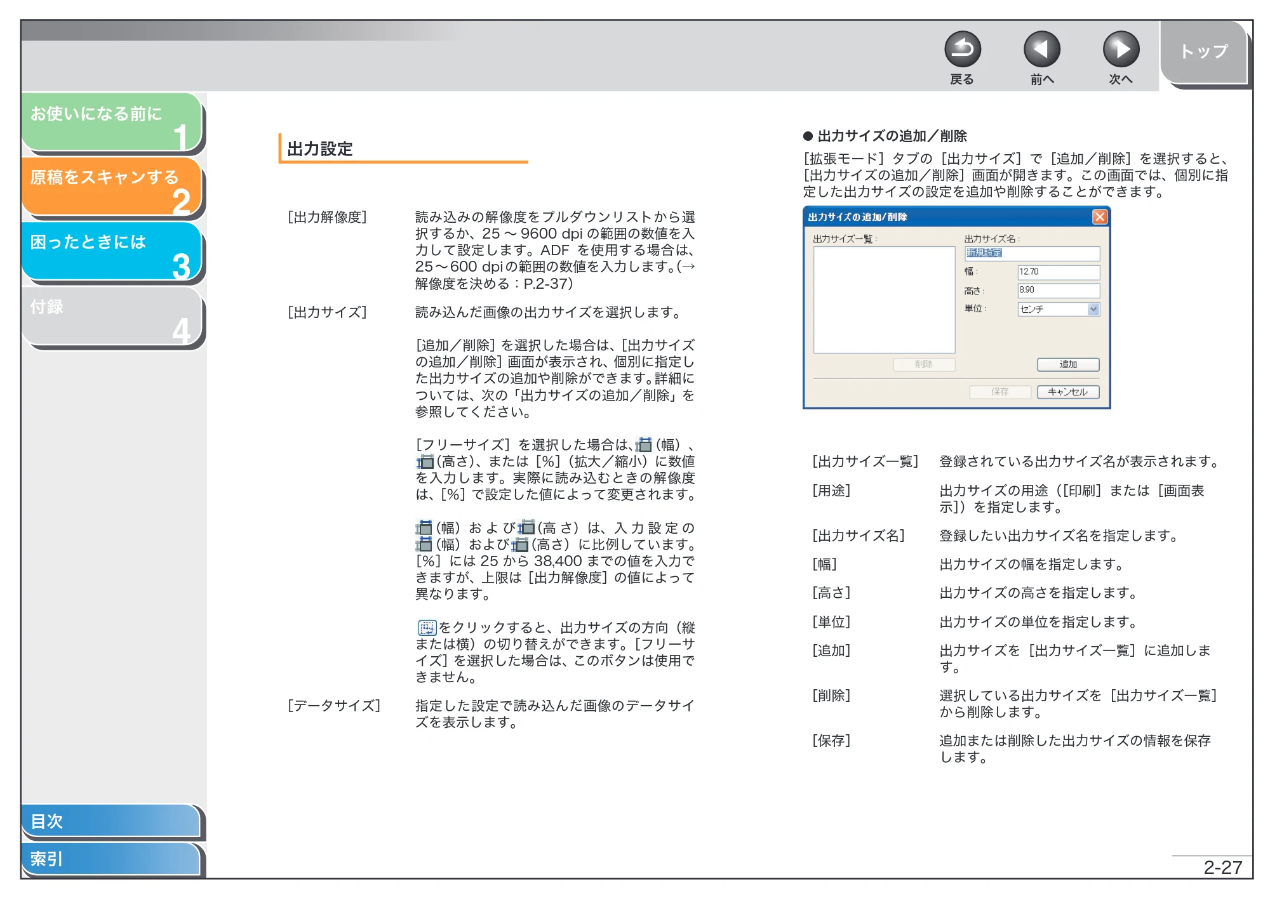This screenshot has height=898, width=1270.
Task: Click the 出力設定 section heading
Action: coord(319,149)
